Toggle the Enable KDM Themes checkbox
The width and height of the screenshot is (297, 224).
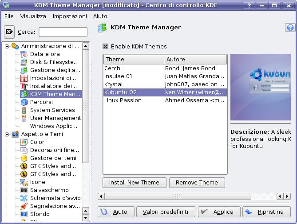(x=105, y=46)
